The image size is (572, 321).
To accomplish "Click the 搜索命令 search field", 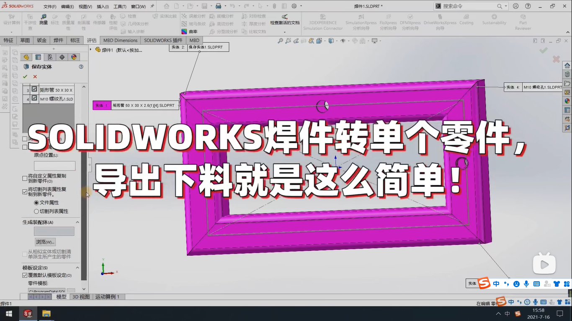I will [469, 6].
